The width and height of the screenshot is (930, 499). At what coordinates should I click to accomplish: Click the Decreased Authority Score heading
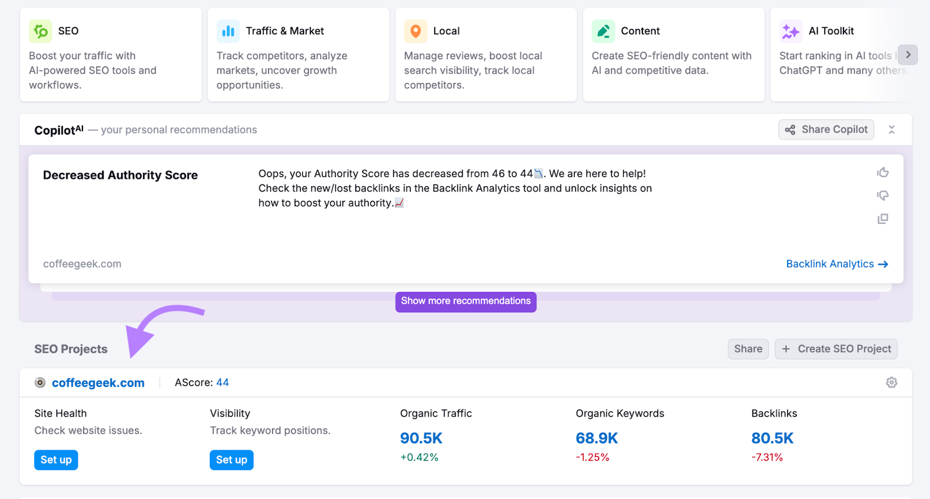pos(120,175)
